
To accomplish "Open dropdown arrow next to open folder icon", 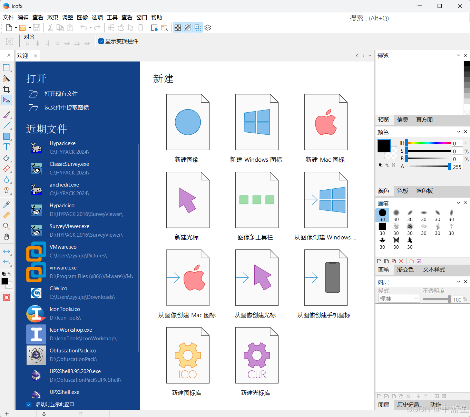I will pos(30,28).
